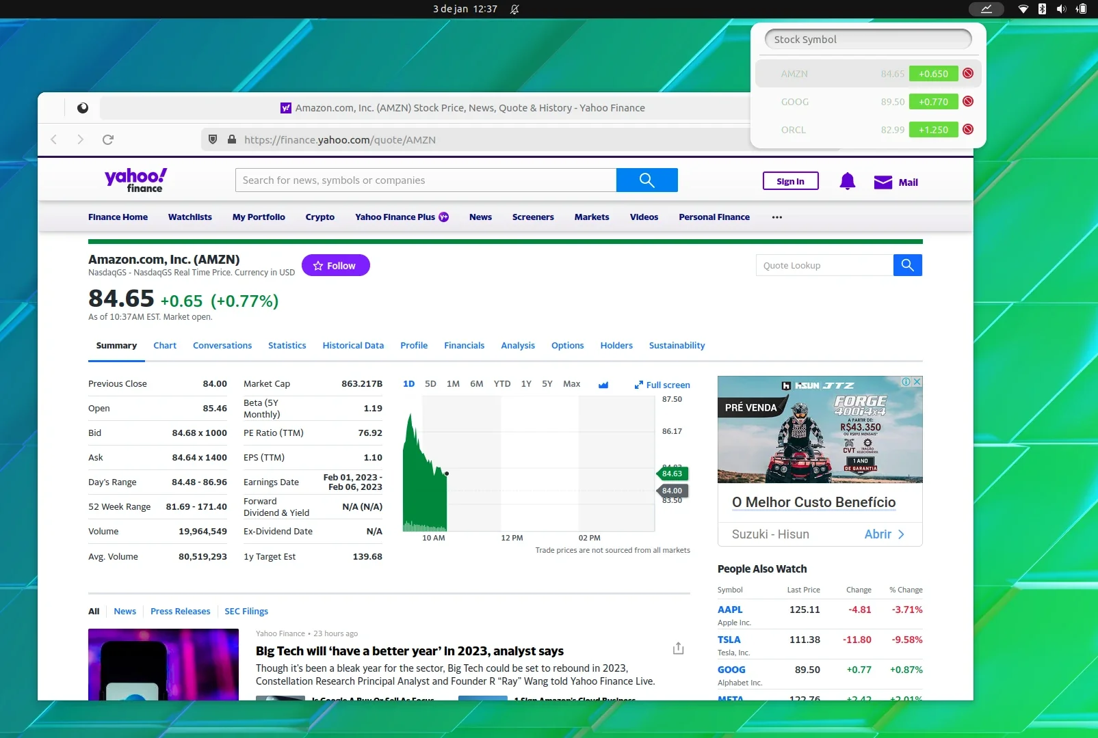Switch chart type using the chart icon

[x=603, y=385]
